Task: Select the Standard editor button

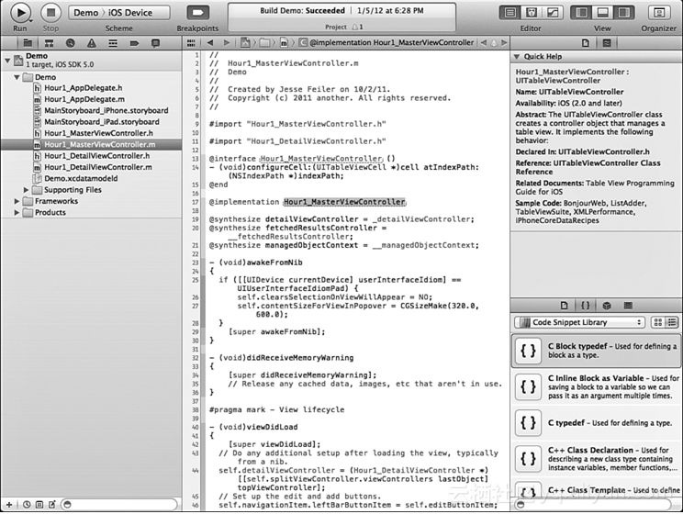Action: click(510, 13)
